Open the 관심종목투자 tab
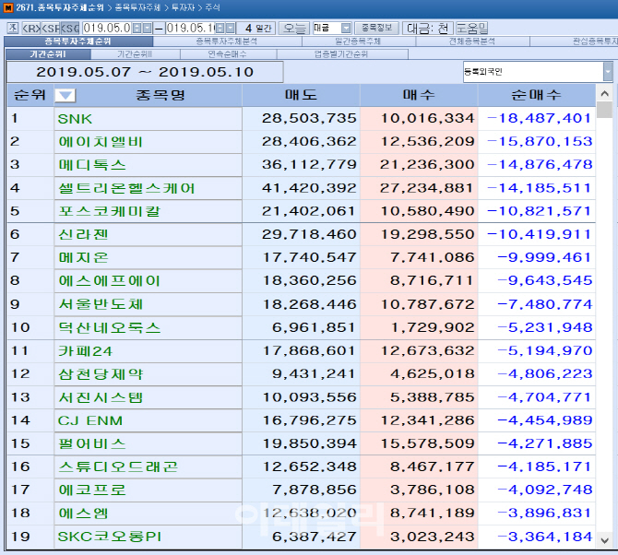This screenshot has width=618, height=555. coord(575,41)
